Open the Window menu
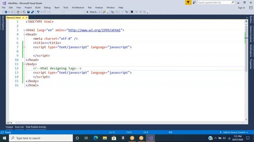The image size is (254, 142). point(110,7)
